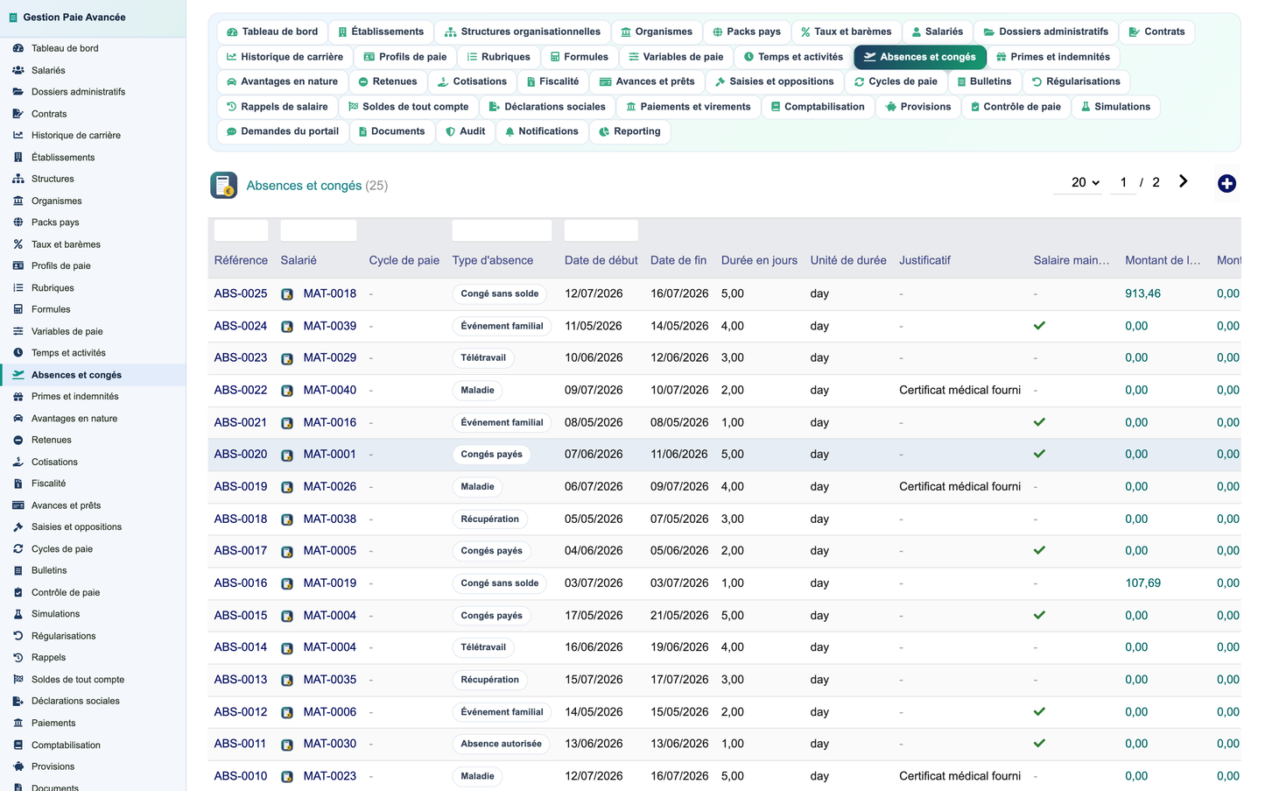Open employee link MAT-0039
Screen dimensions: 1265x791
330,326
